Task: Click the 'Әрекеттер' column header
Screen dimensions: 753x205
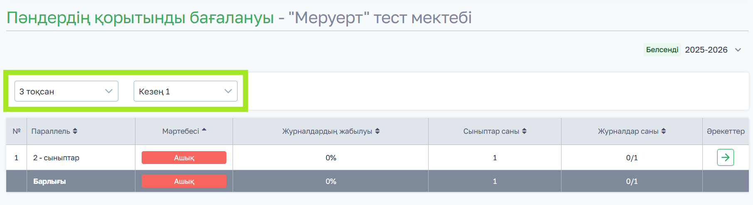Action: 726,131
